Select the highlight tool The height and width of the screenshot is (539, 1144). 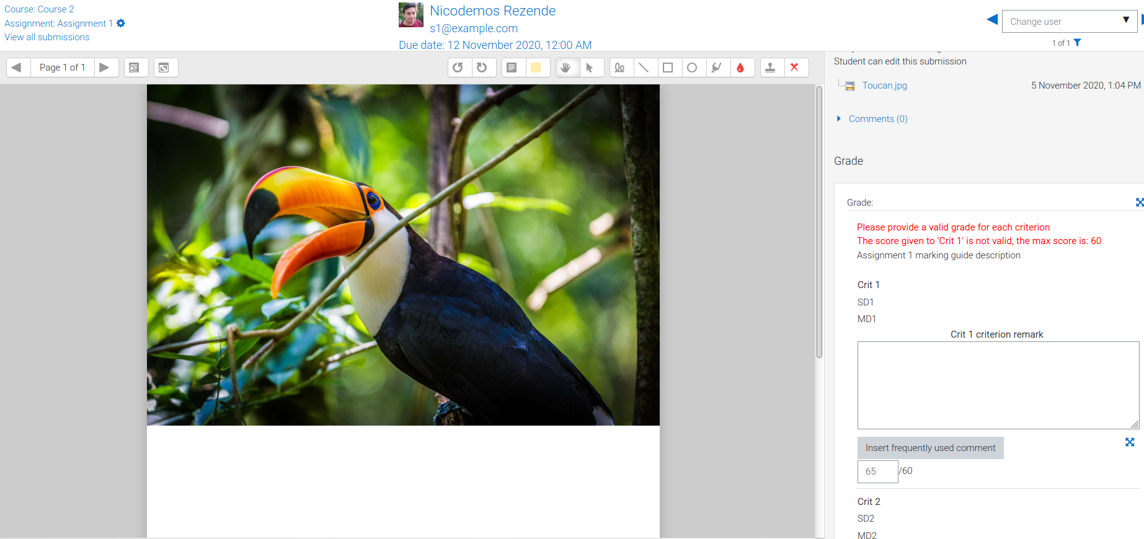coord(718,68)
